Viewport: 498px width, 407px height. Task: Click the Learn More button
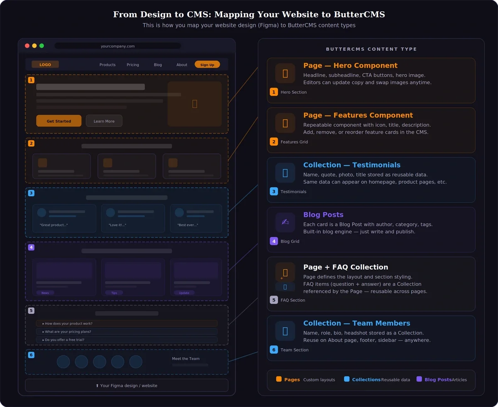(104, 121)
